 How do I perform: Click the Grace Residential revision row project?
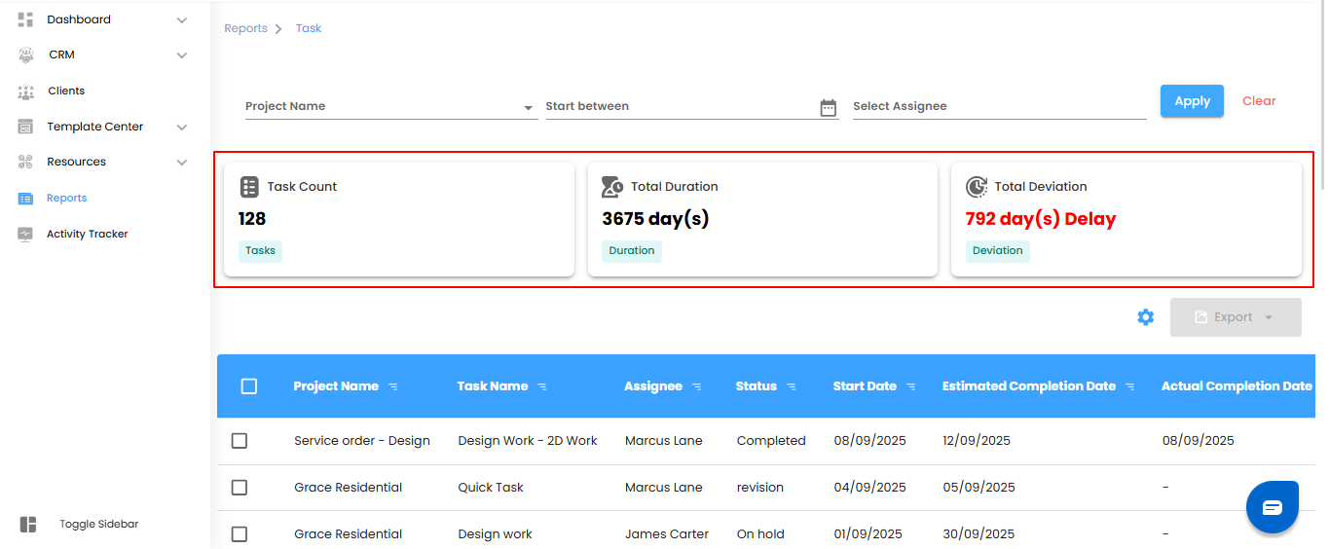tap(348, 488)
